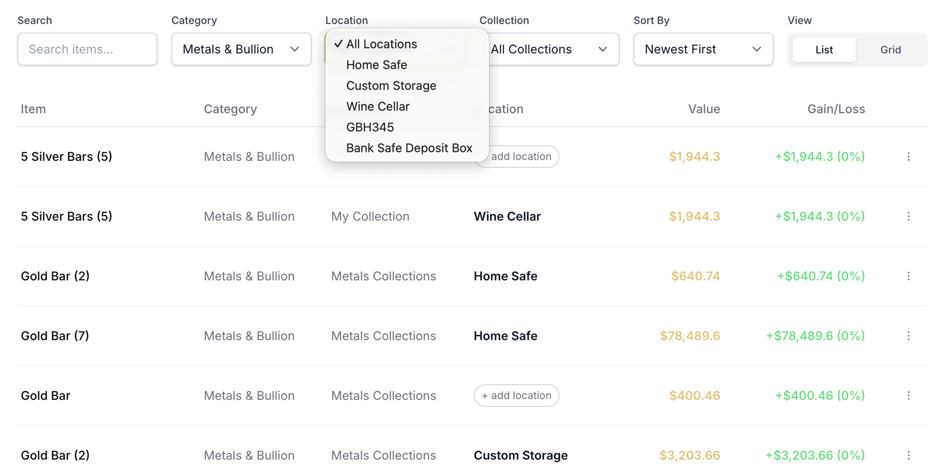
Task: Switch to Grid view
Action: pyautogui.click(x=890, y=50)
